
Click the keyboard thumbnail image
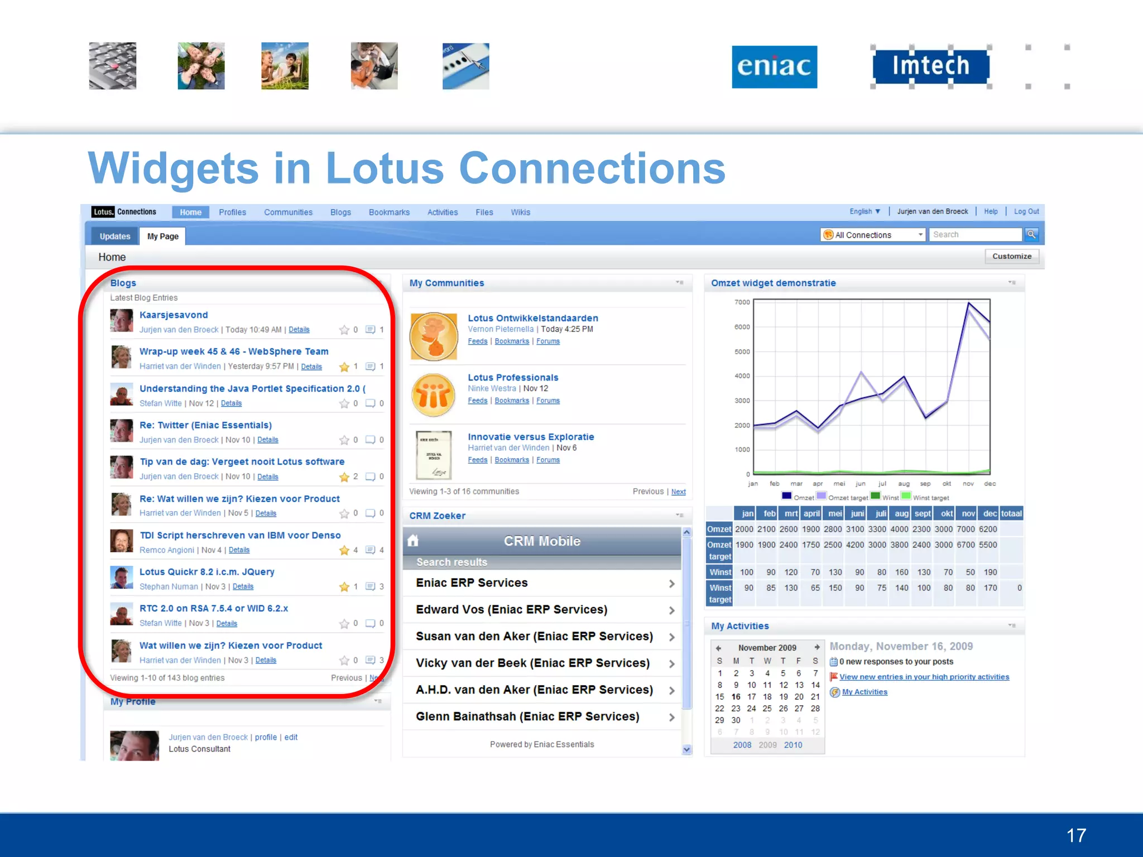(113, 66)
